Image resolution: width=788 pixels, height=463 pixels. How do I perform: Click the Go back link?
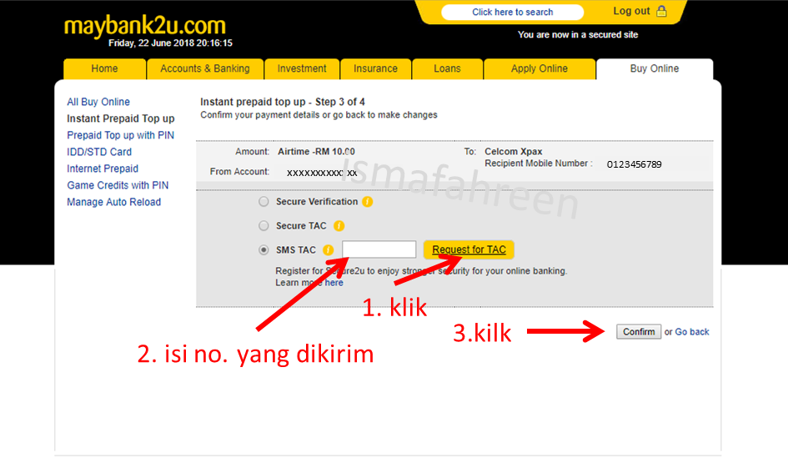click(692, 332)
